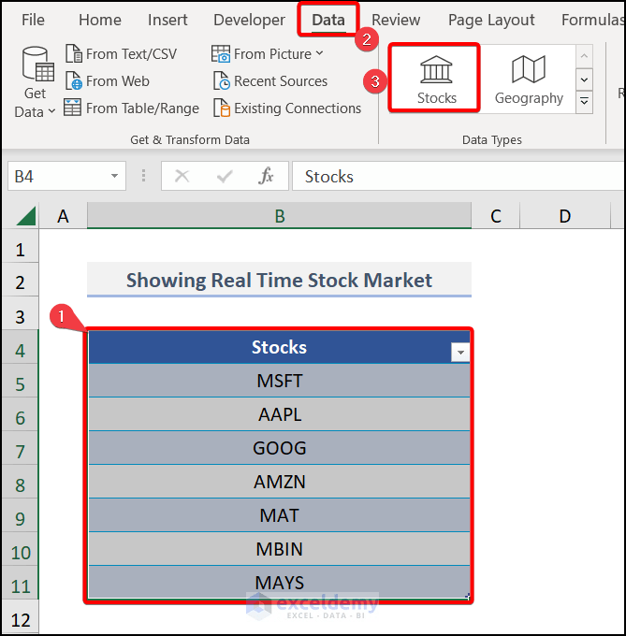Image resolution: width=626 pixels, height=636 pixels.
Task: Open the File tab
Action: pyautogui.click(x=33, y=20)
